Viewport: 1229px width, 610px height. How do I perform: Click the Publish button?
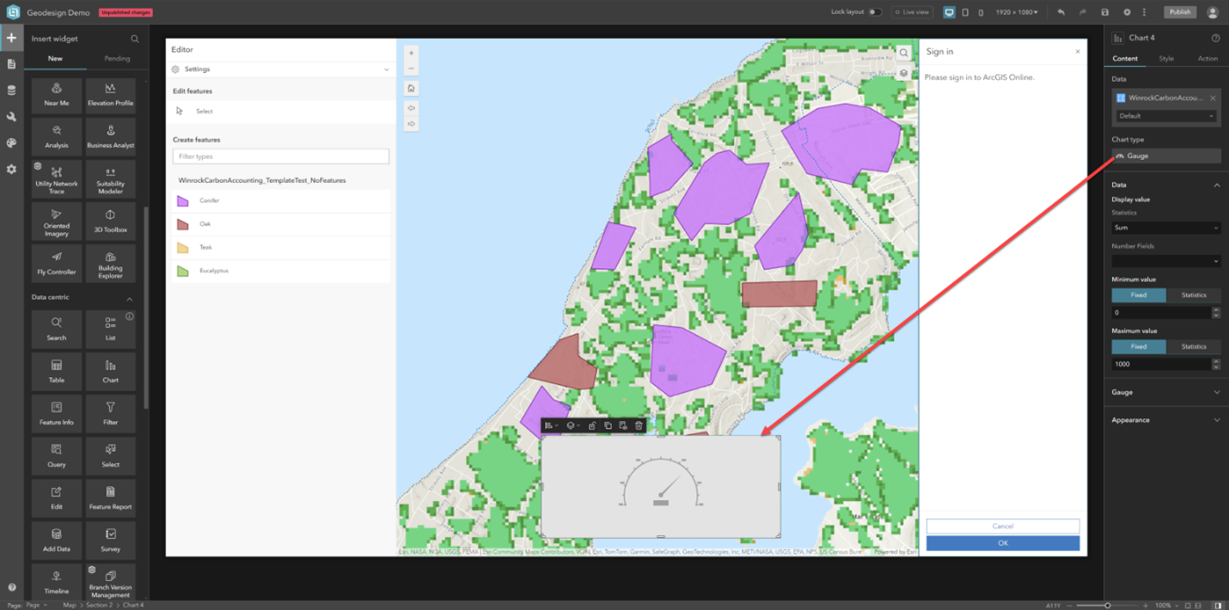(x=1180, y=12)
